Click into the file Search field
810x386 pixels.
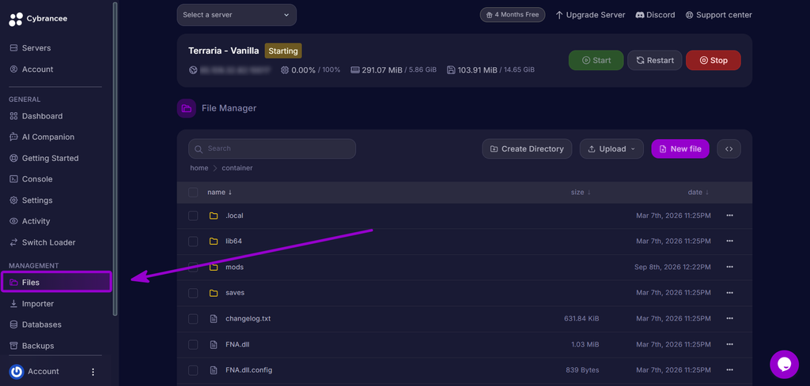coord(272,148)
